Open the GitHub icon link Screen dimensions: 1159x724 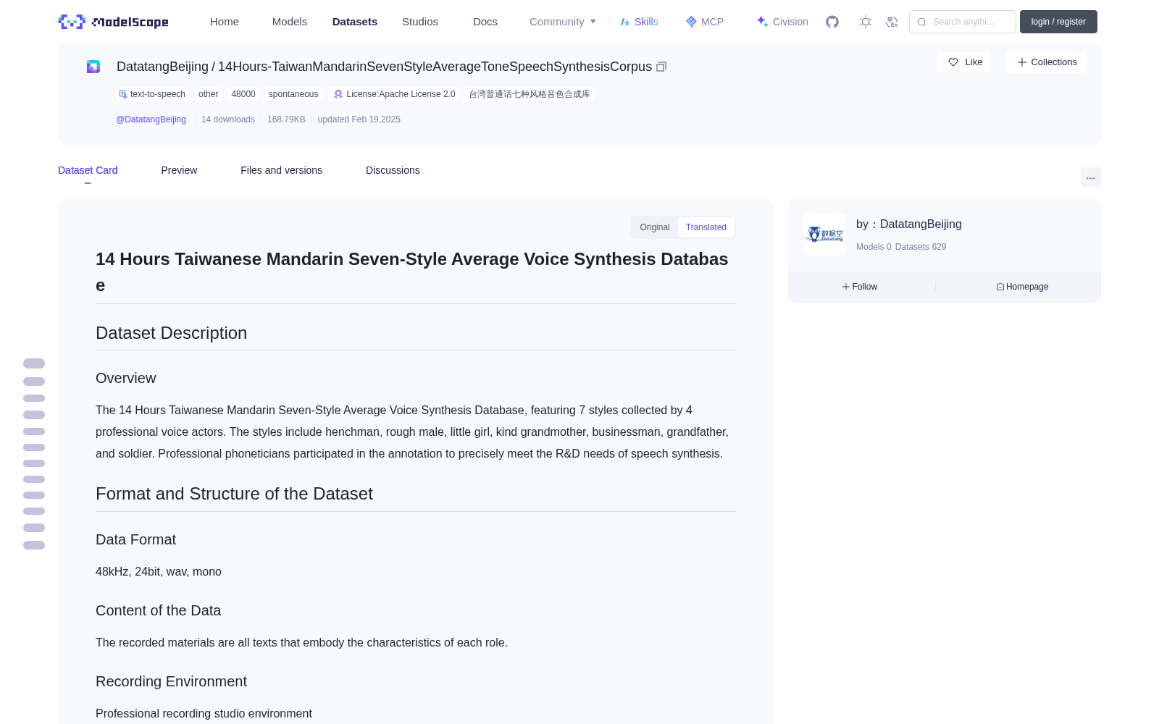coord(832,22)
